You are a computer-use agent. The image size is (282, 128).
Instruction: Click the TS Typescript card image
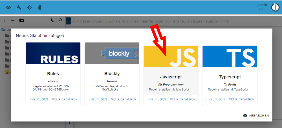(230, 56)
